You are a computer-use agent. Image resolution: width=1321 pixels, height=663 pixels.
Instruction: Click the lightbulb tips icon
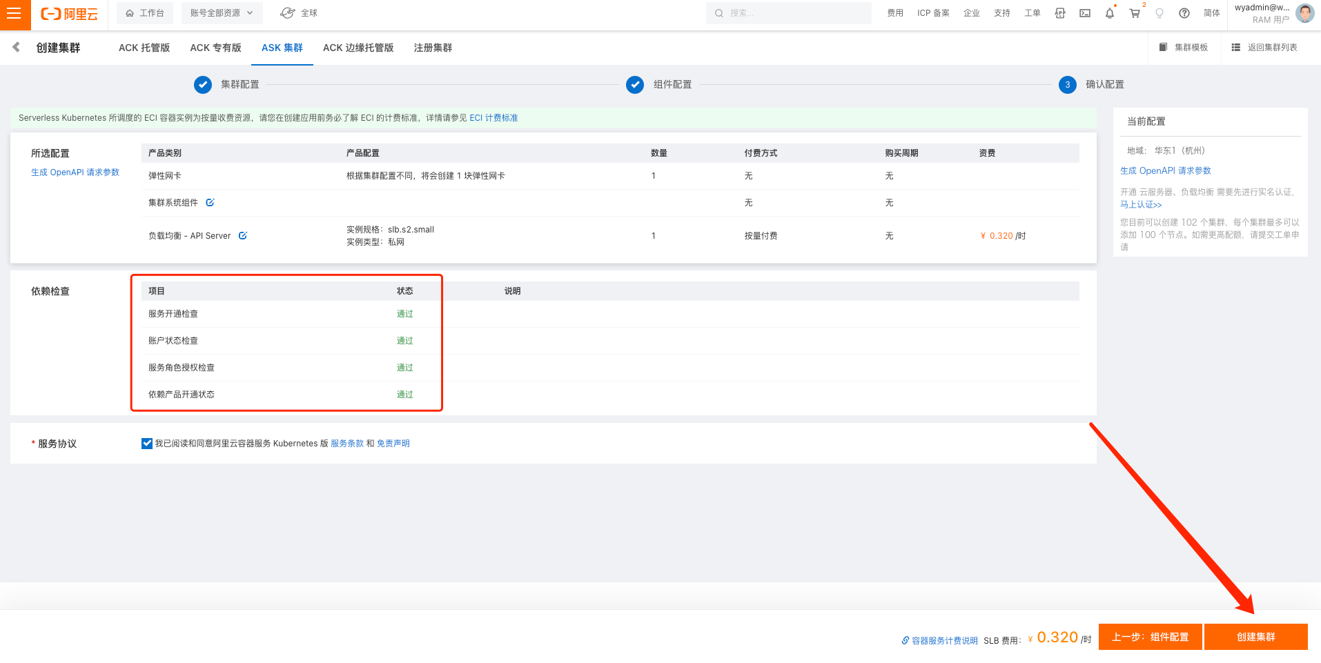click(1159, 13)
